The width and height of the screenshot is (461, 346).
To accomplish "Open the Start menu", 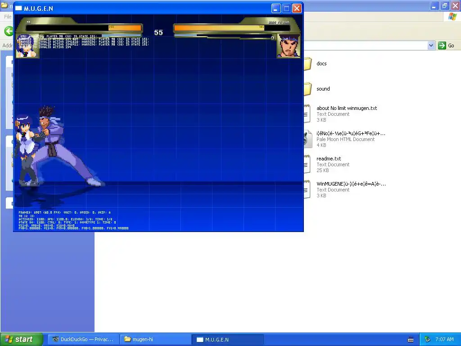I will coord(22,340).
